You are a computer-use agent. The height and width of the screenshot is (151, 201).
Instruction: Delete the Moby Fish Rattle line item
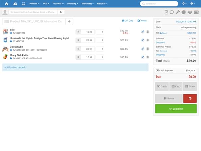[x=148, y=57]
